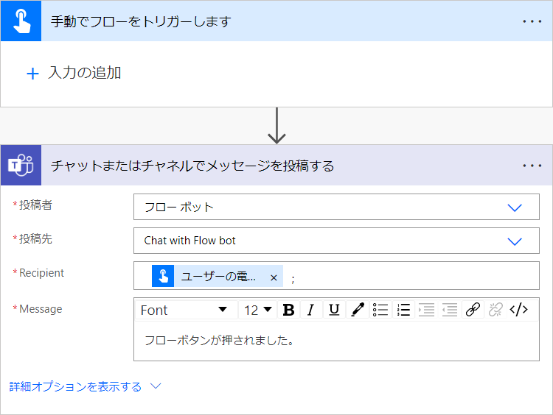Click the unlink icon

[x=495, y=310]
